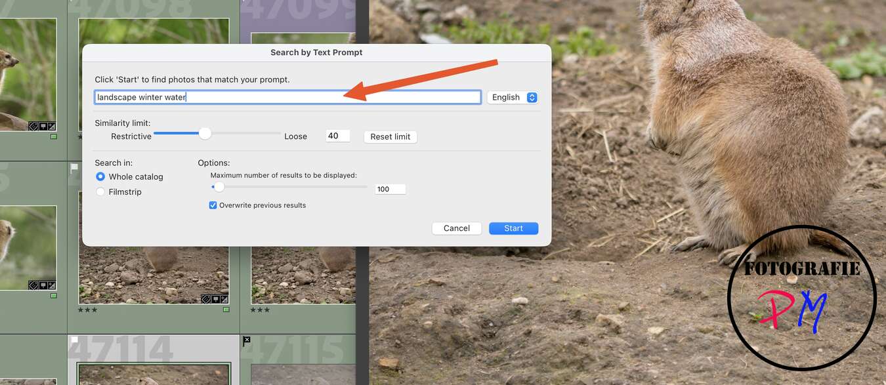Focus the maximum results field showing 100
Viewport: 886px width, 385px height.
390,189
